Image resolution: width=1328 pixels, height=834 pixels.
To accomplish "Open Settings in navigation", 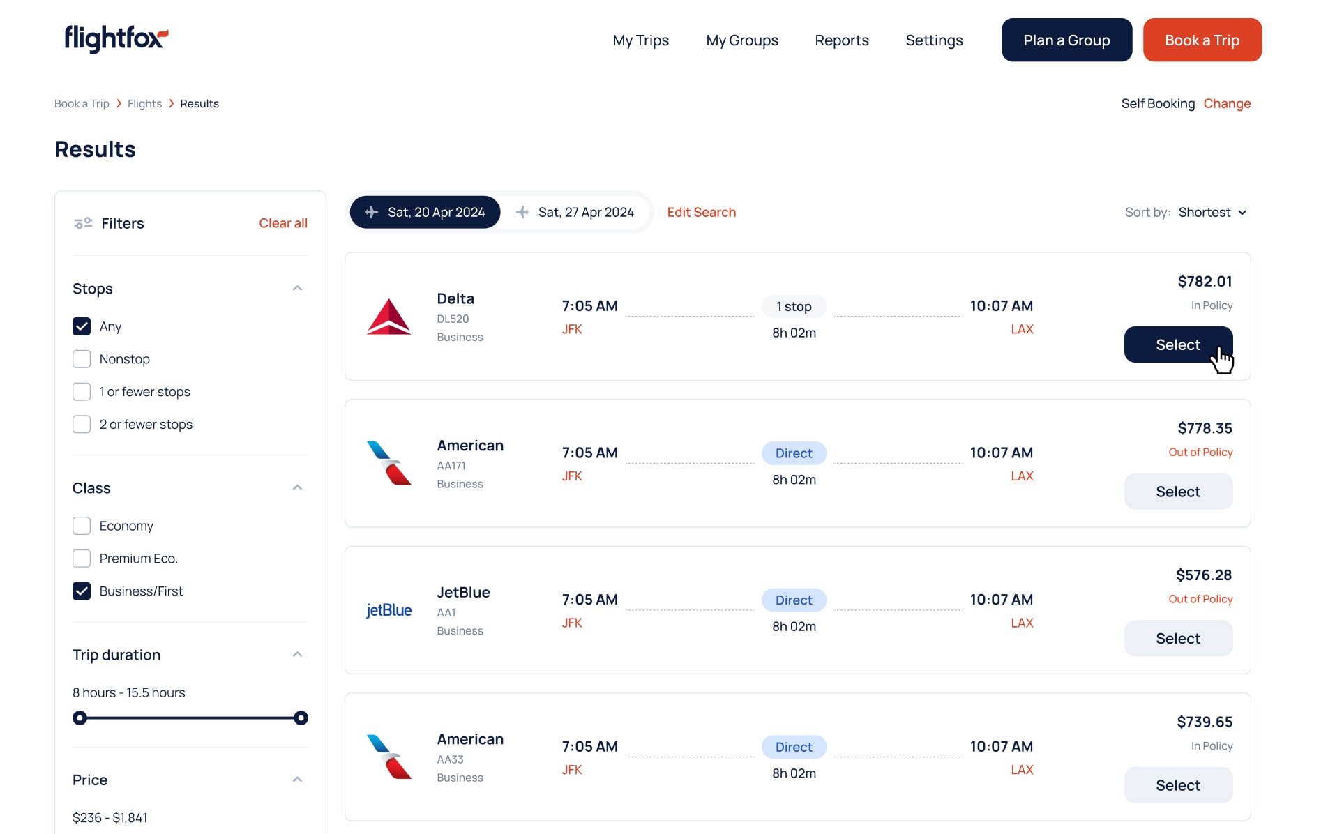I will point(934,40).
